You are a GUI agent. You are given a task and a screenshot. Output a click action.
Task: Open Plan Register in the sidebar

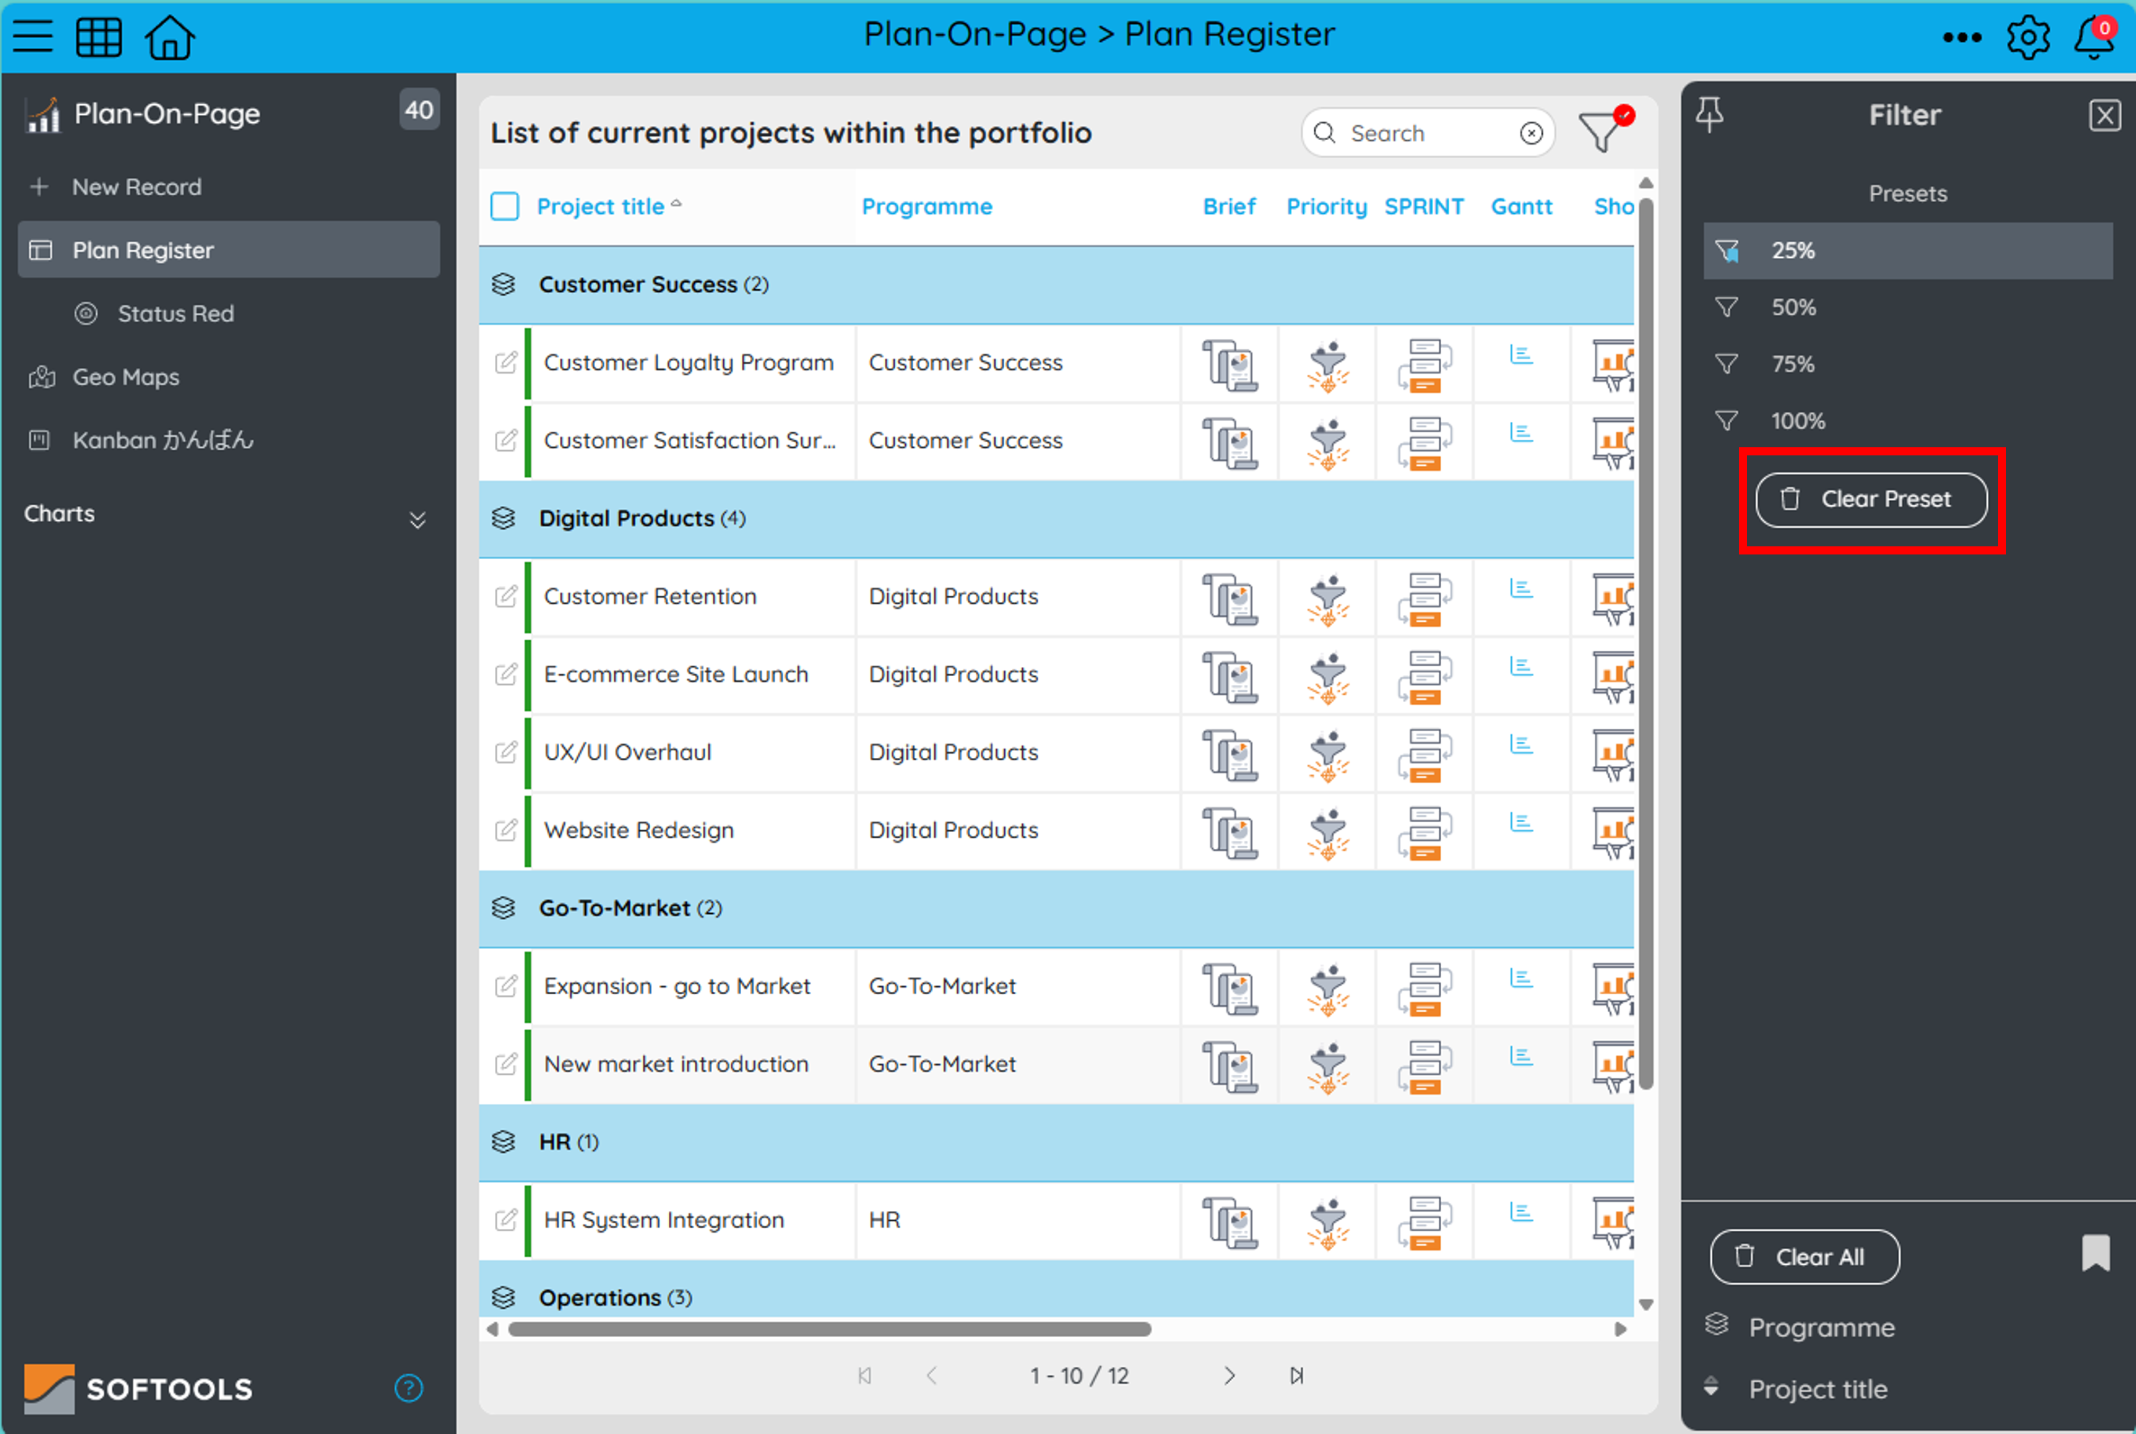tap(229, 250)
